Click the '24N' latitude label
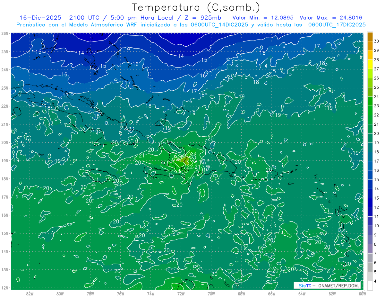 (x=4, y=70)
